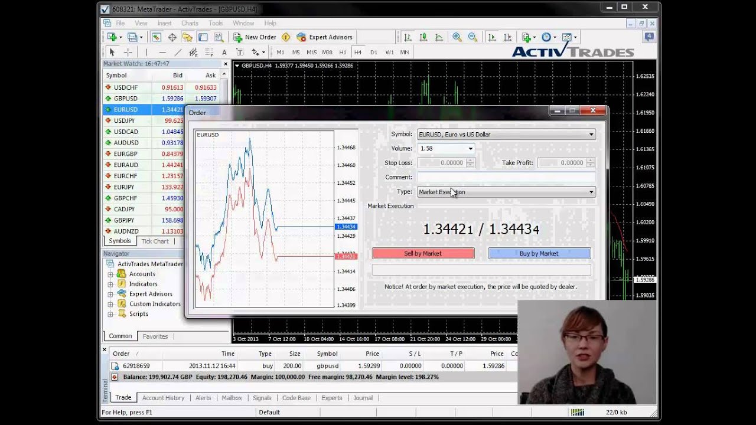Select the equidistant channel tool
This screenshot has height=425, width=756.
click(193, 53)
